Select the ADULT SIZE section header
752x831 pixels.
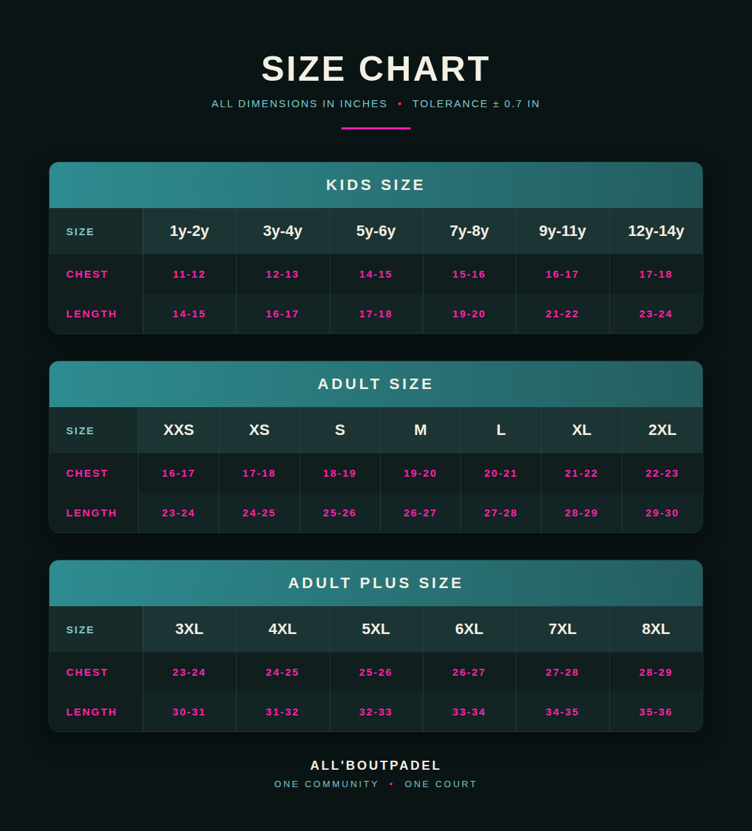(375, 384)
